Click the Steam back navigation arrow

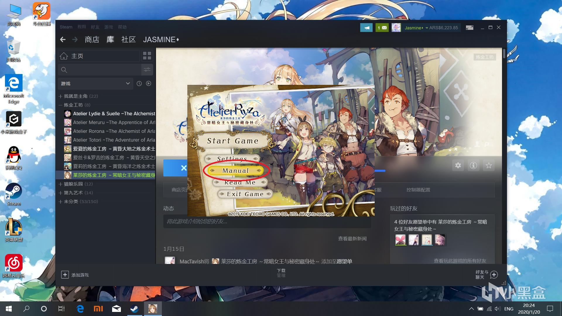[63, 39]
